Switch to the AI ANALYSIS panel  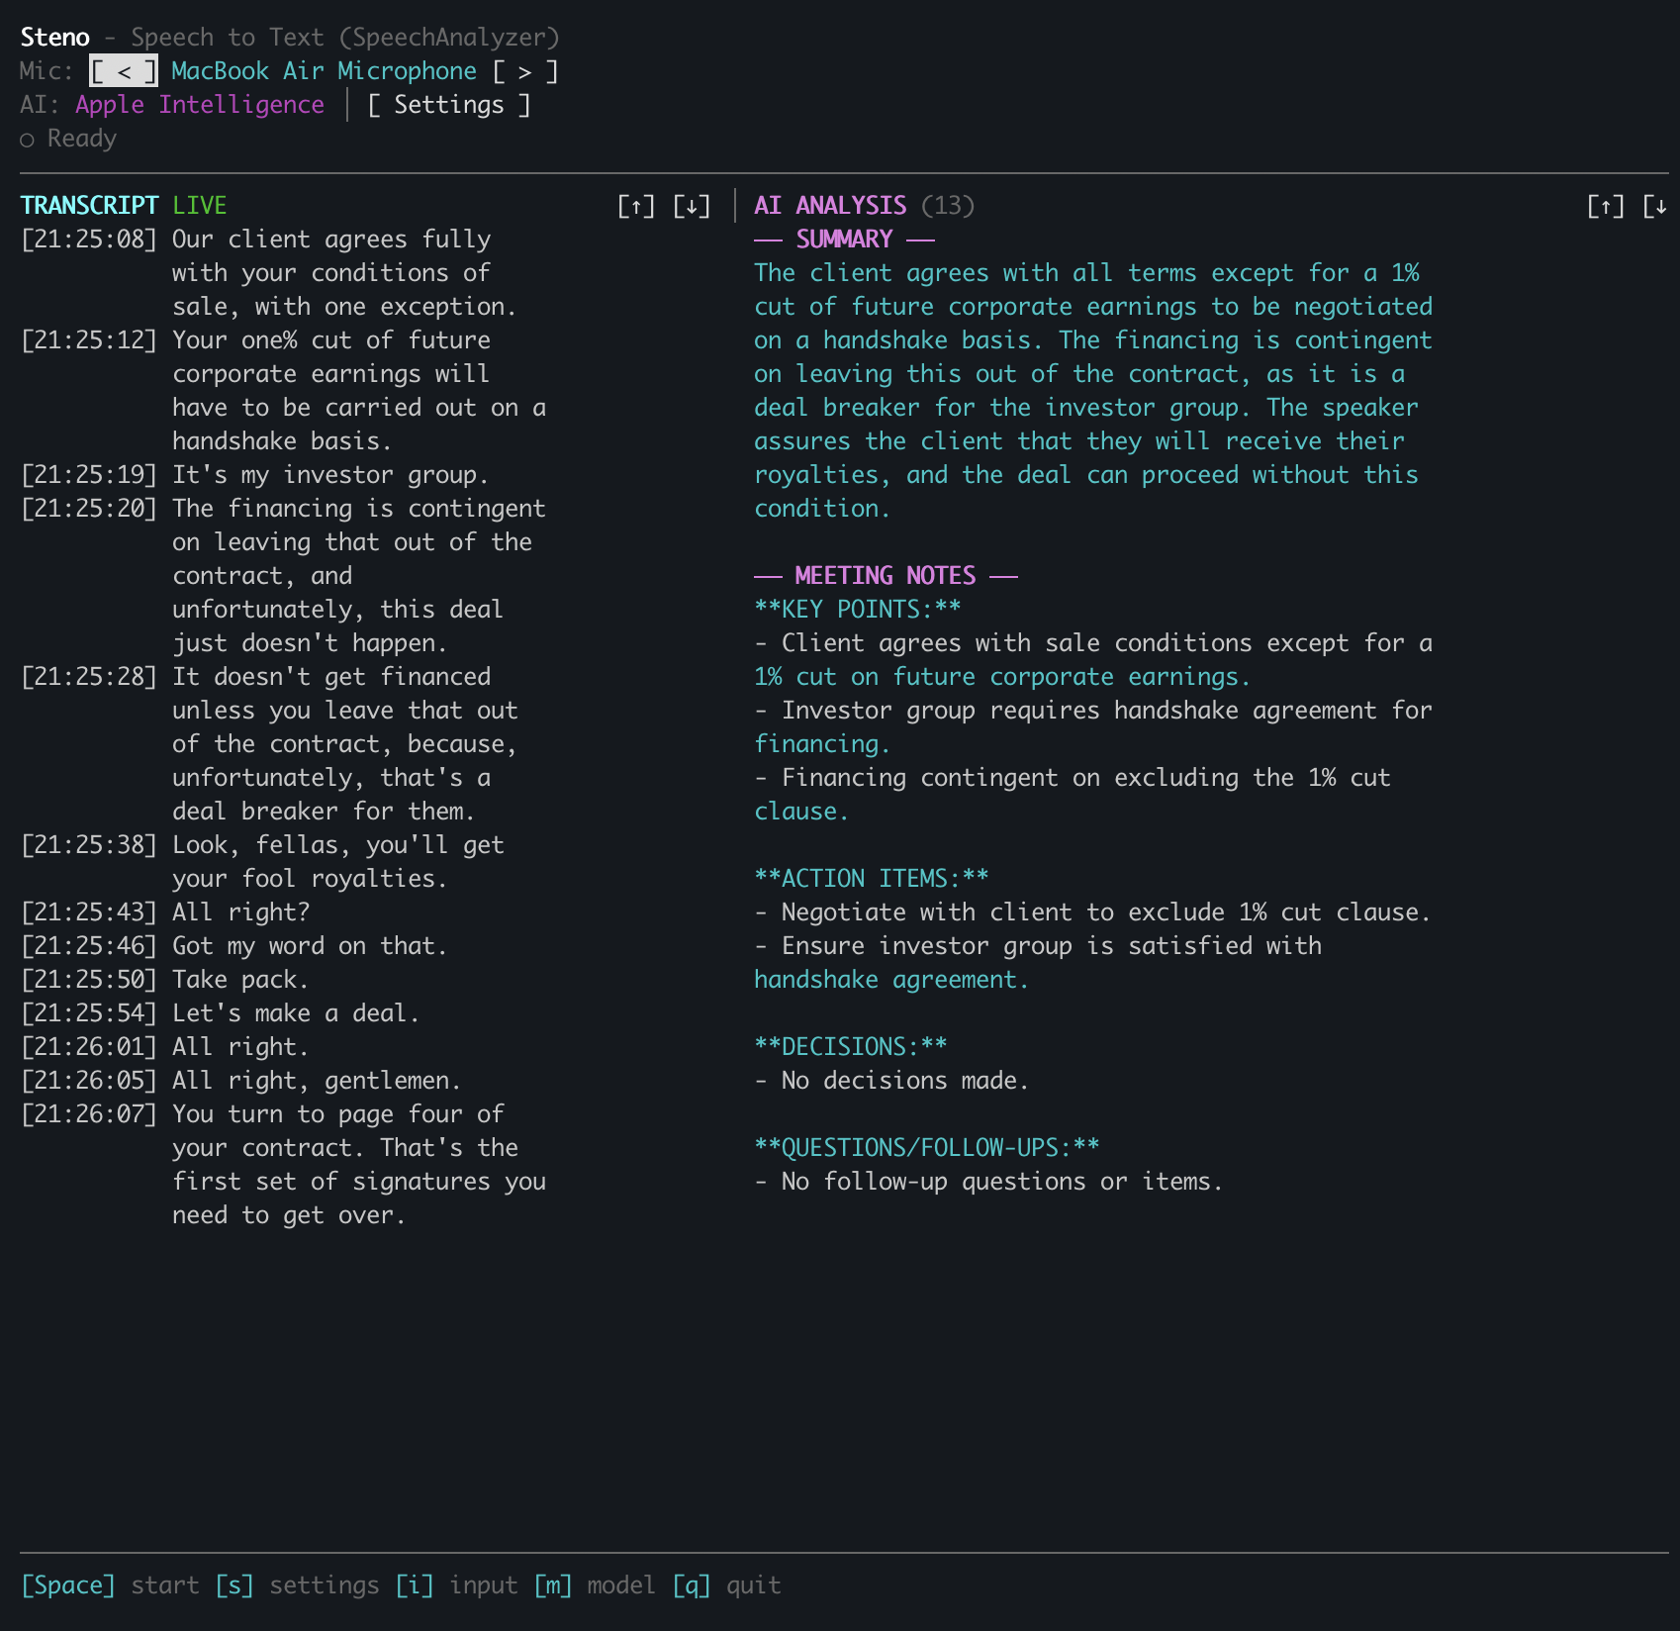click(x=828, y=206)
